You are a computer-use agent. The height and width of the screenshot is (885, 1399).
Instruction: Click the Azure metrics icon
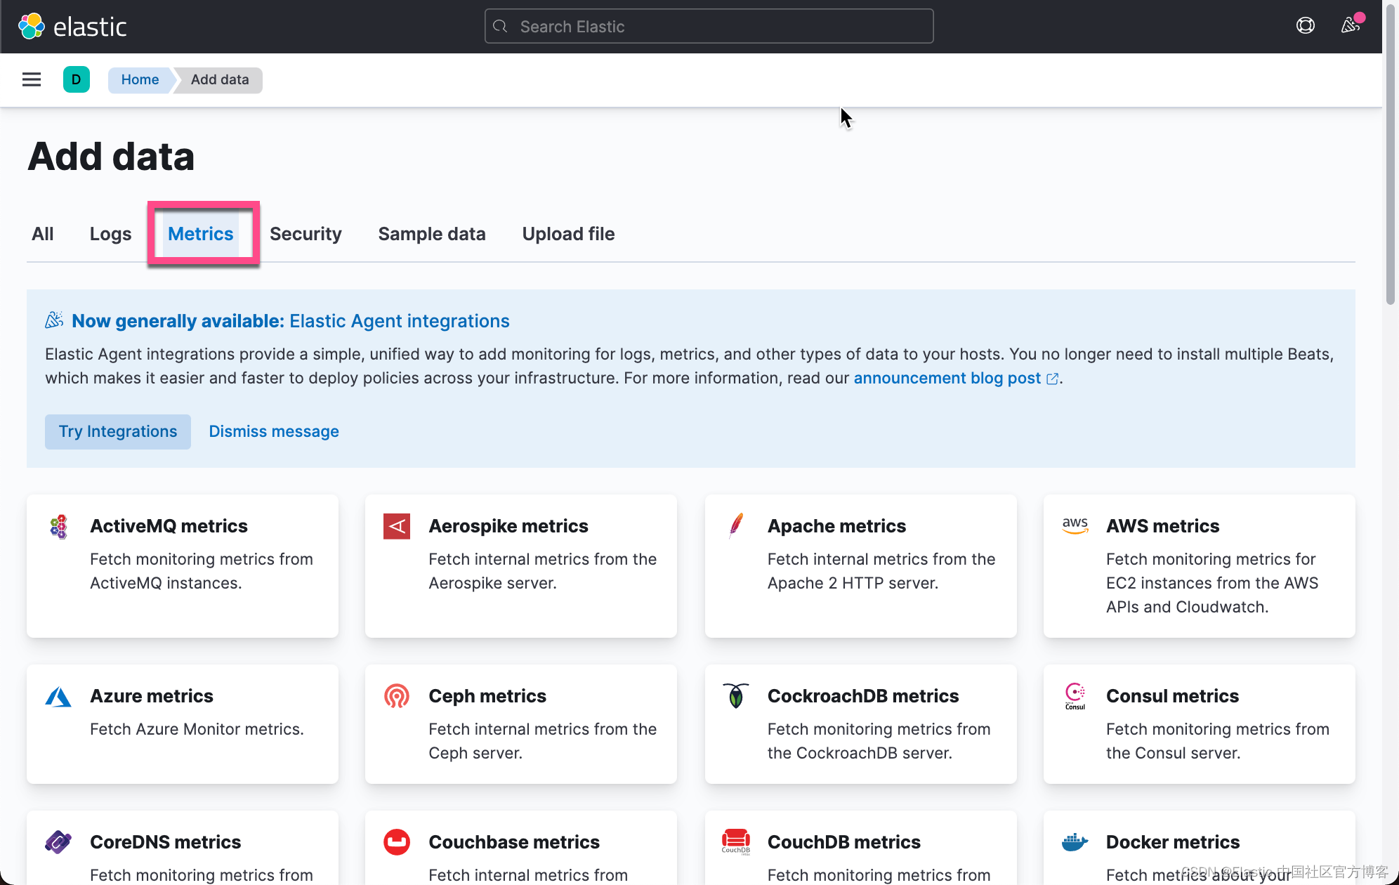(58, 697)
